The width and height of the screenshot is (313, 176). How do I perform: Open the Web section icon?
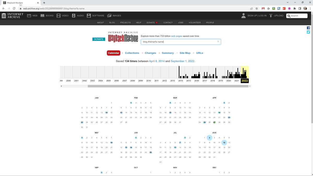29,16
